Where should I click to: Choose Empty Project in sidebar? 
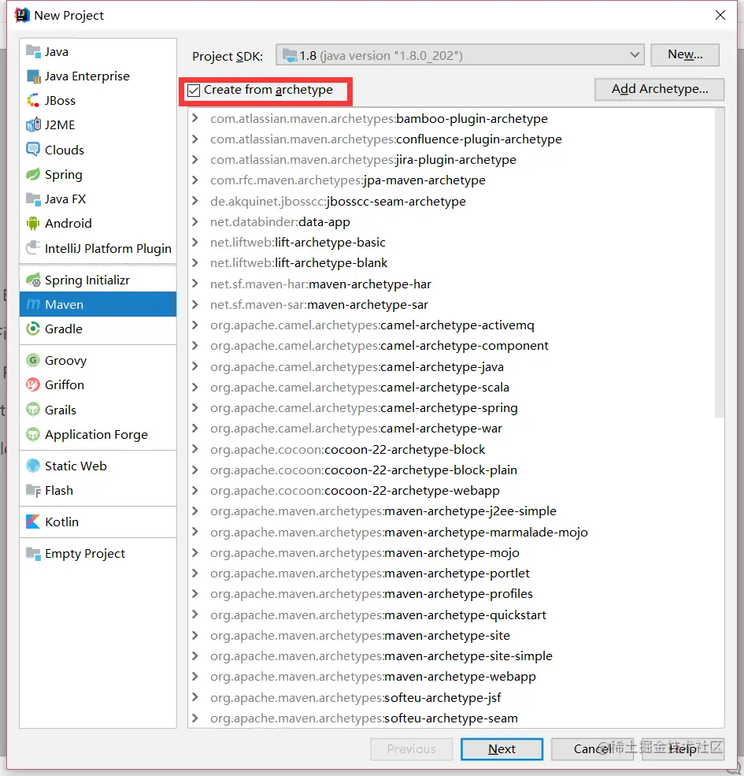click(98, 553)
